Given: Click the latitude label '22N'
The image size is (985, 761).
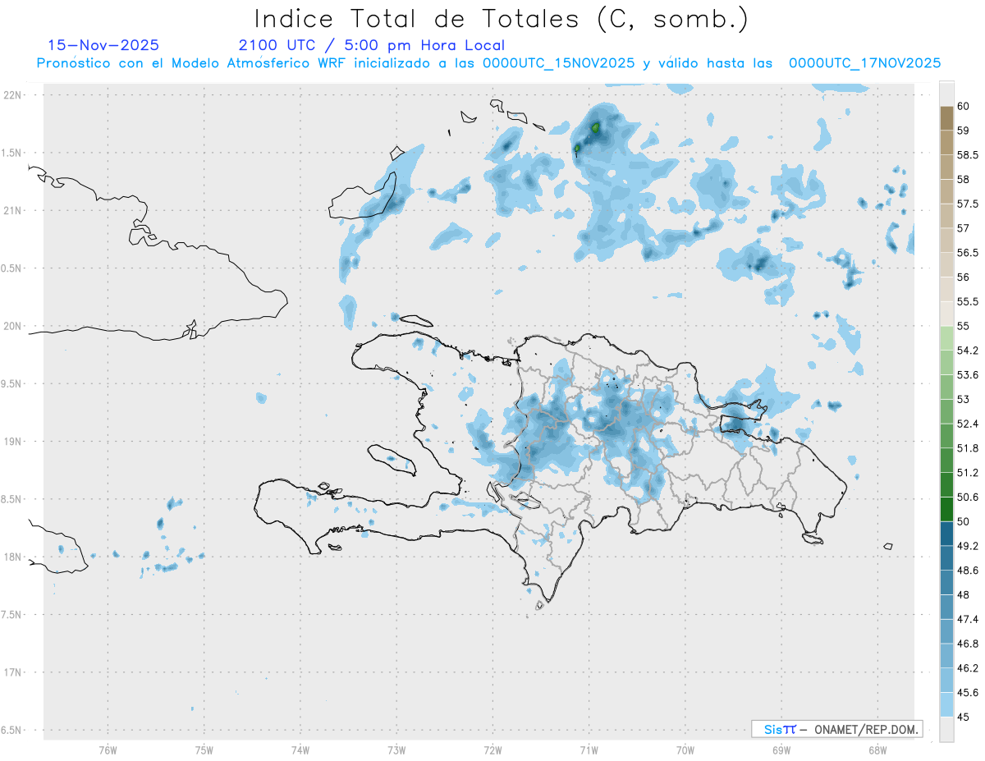Looking at the screenshot, I should tap(14, 95).
